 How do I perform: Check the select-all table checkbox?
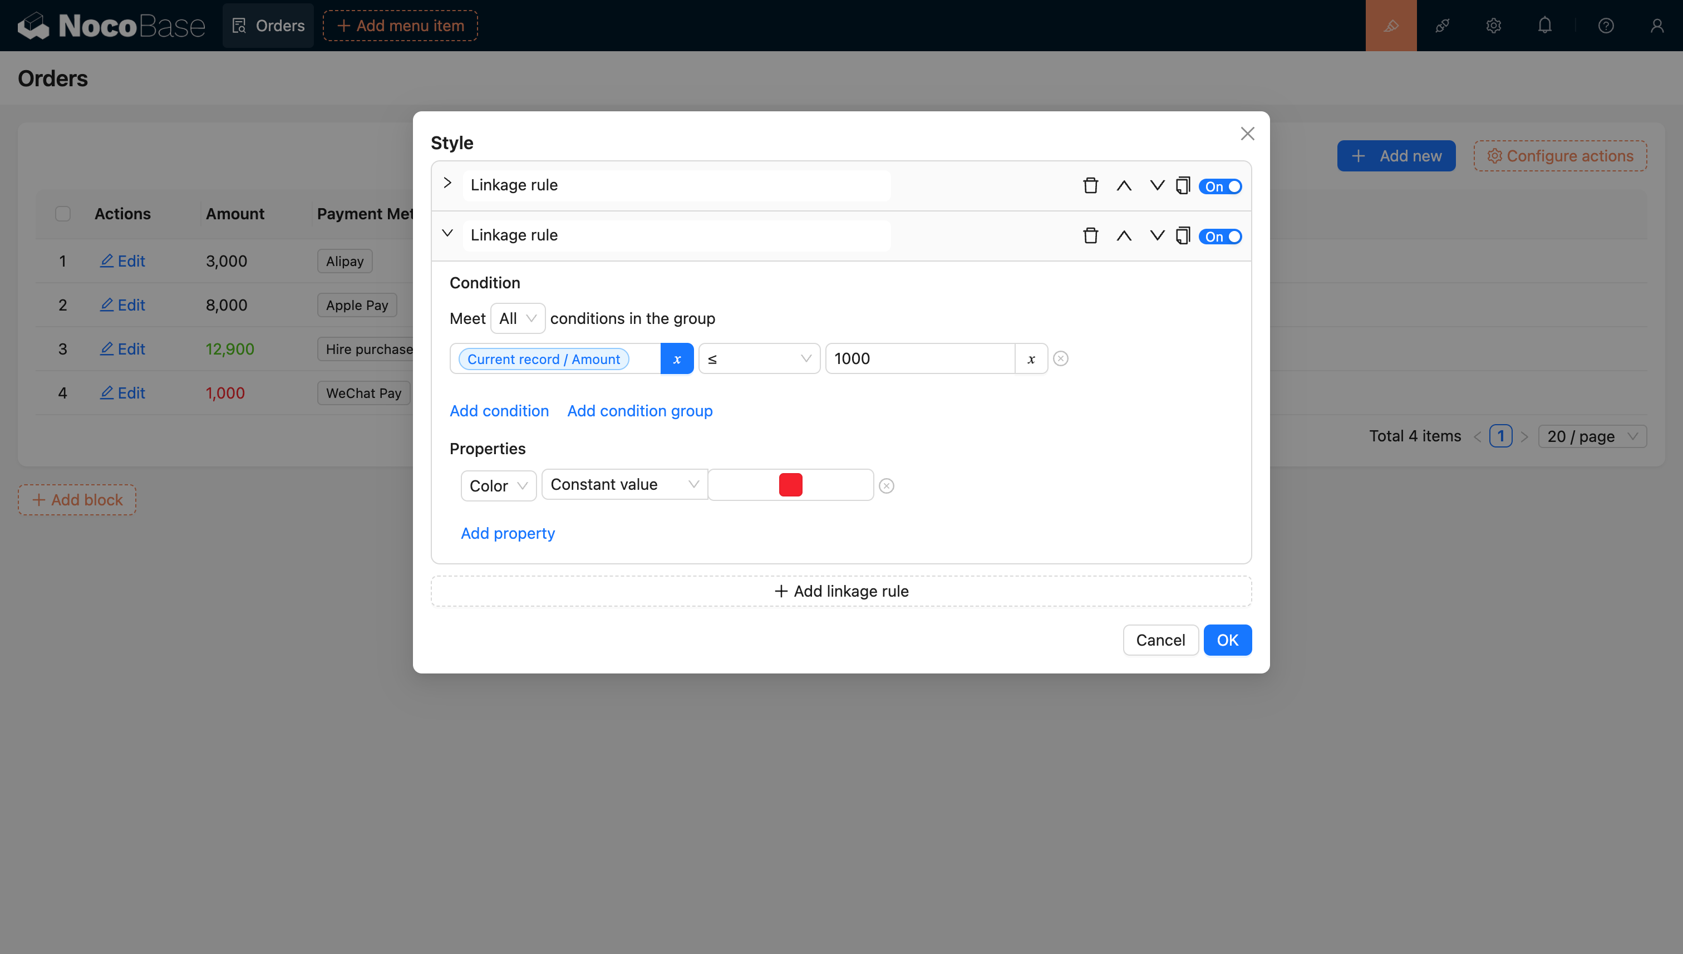pyautogui.click(x=63, y=214)
